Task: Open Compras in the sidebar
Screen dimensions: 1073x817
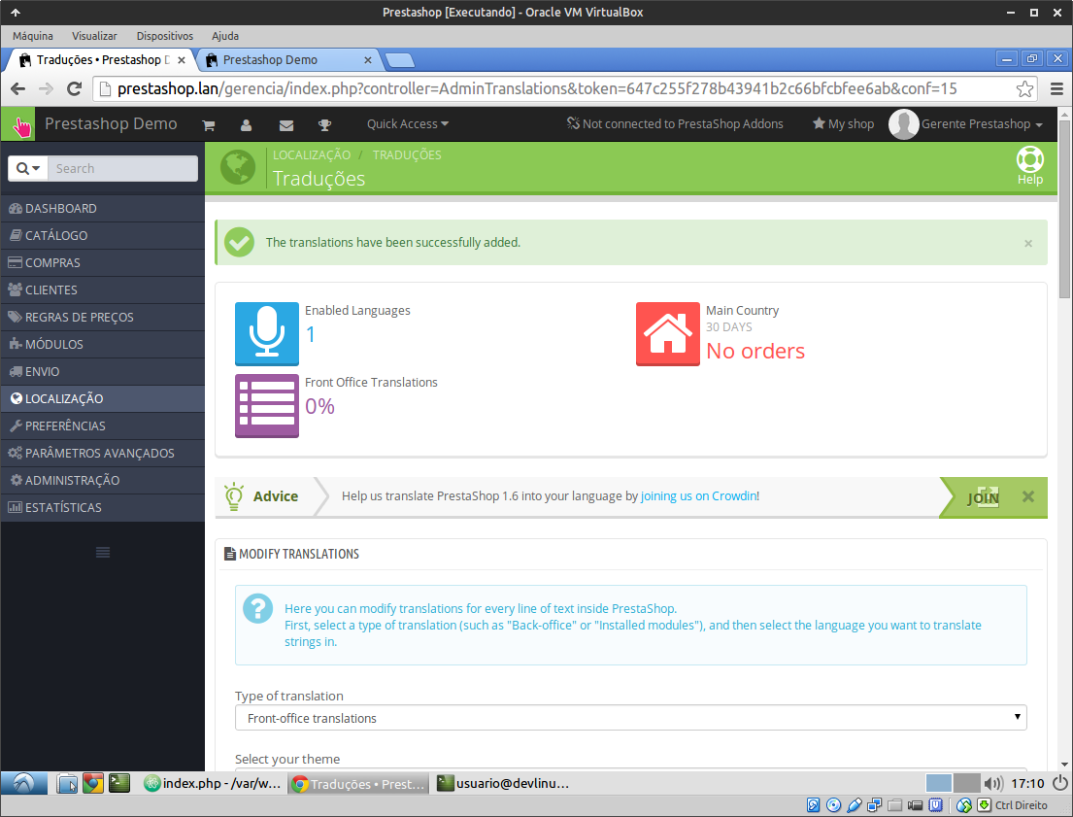Action: tap(103, 263)
